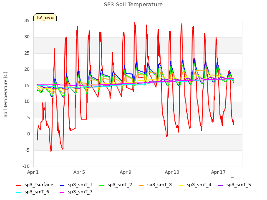Click the red sp3_Tsurface legend swatch

(x=18, y=185)
